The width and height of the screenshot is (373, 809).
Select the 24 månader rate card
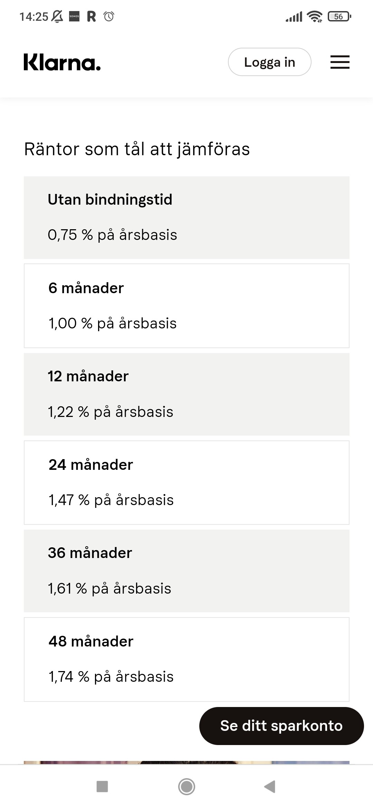tap(186, 483)
